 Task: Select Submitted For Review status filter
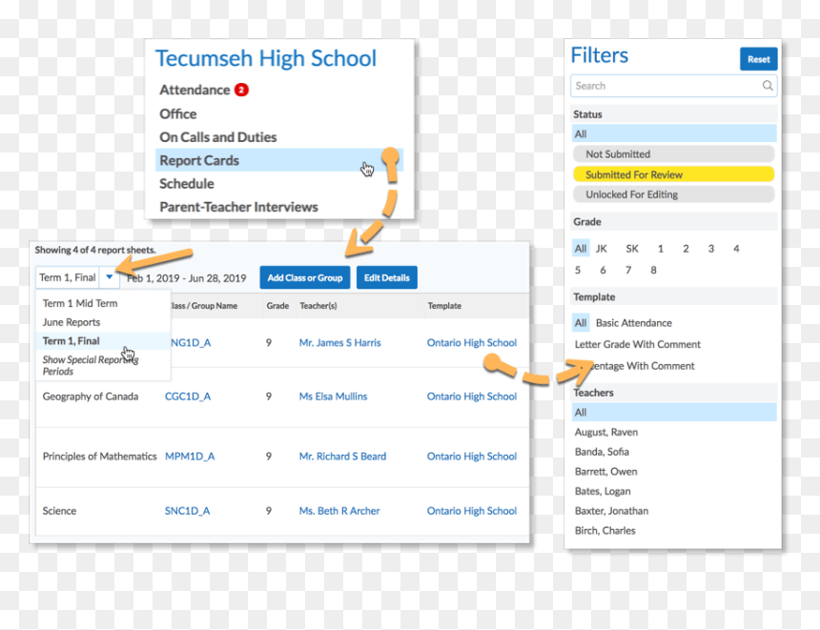pos(673,174)
